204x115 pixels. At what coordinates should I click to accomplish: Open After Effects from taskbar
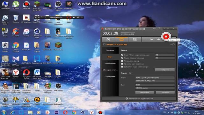(x=56, y=112)
